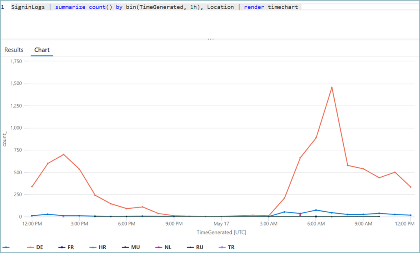This screenshot has width=420, height=253.
Task: Toggle the DE series in legend
Action: point(39,247)
